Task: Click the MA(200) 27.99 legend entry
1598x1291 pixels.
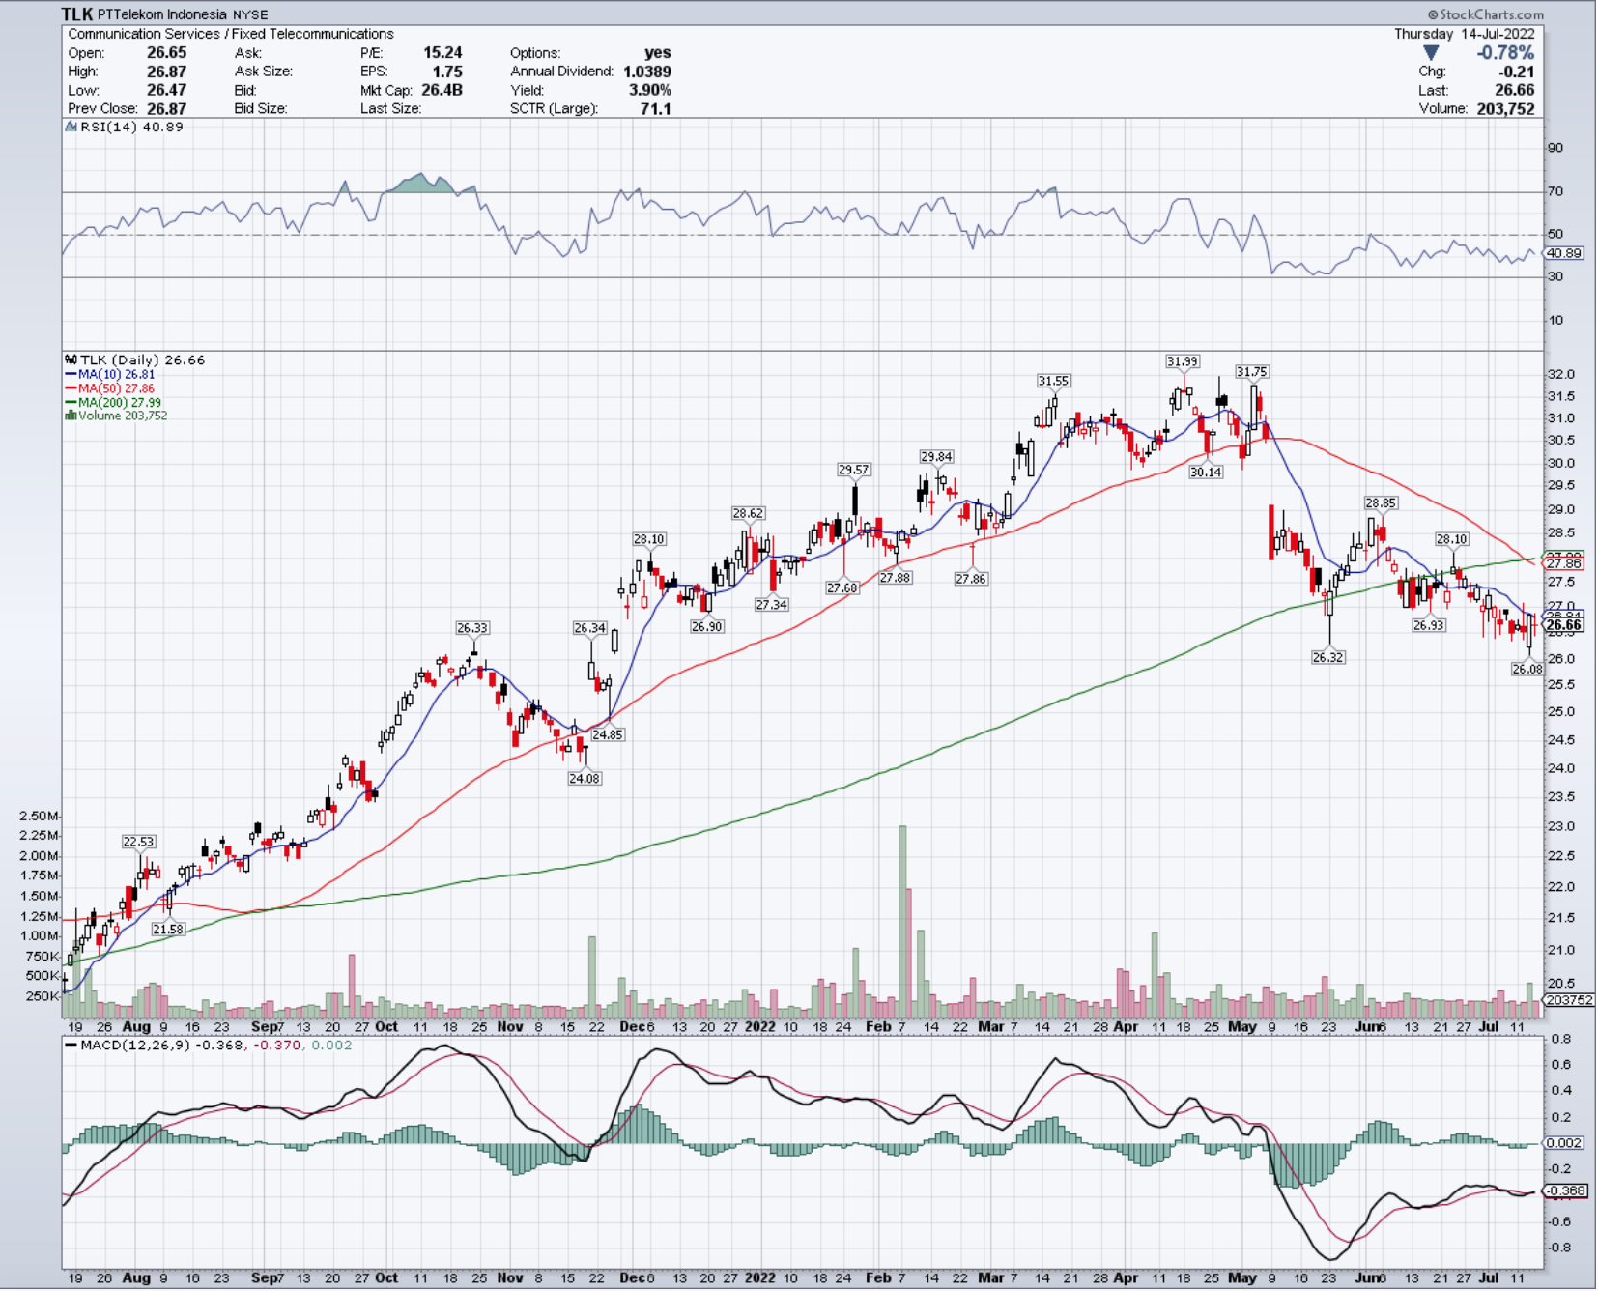Action: click(x=113, y=402)
